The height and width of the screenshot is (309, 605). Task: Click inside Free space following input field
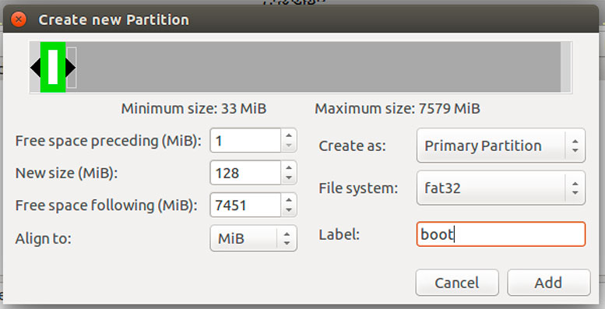[245, 205]
